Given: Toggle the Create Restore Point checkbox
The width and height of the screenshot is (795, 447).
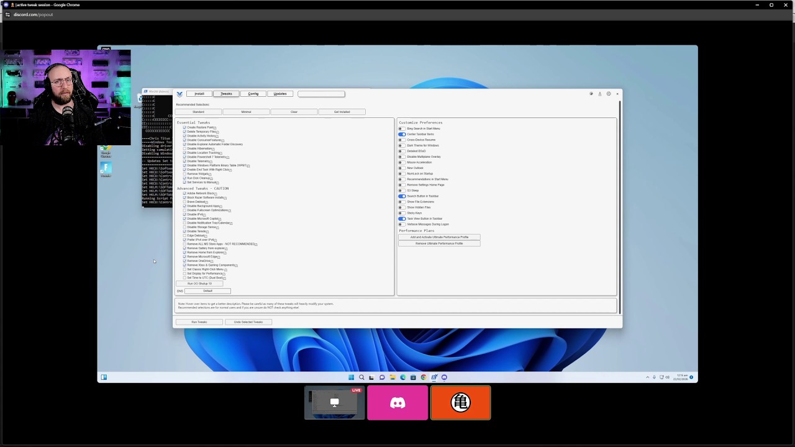Looking at the screenshot, I should (184, 127).
